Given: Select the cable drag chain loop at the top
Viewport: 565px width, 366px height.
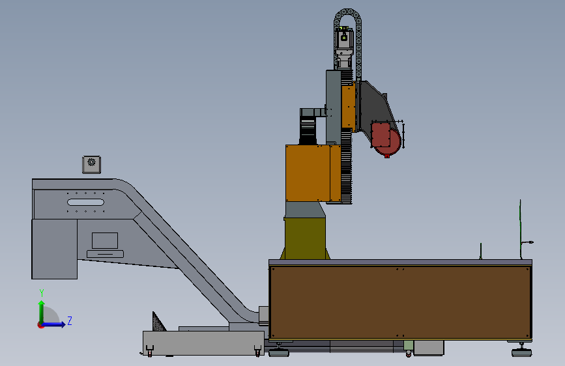Looking at the screenshot, I should pos(347,40).
